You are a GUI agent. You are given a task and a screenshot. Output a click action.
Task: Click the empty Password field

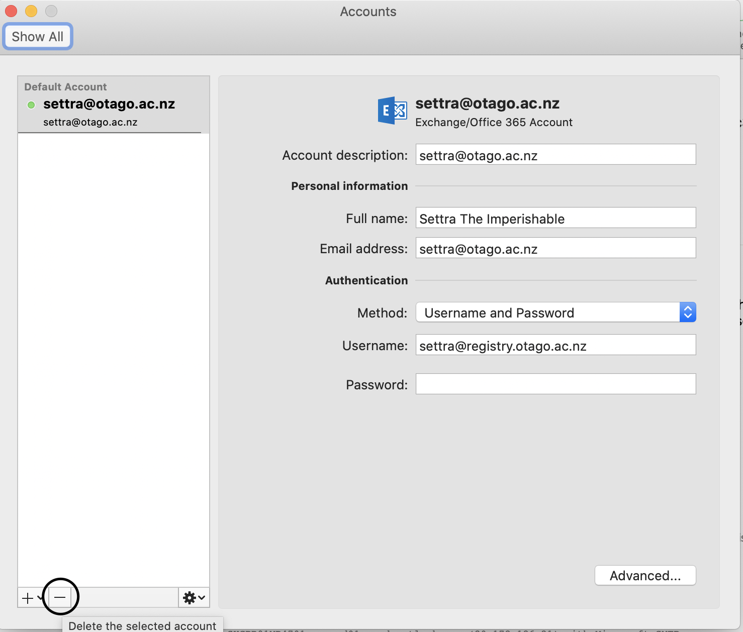(555, 384)
